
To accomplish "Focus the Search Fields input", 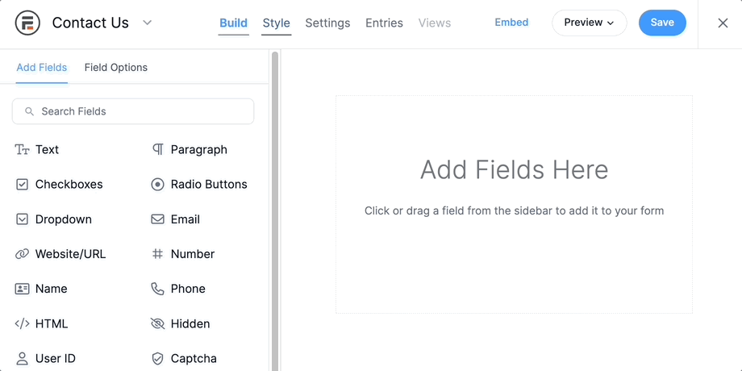I will coord(133,111).
